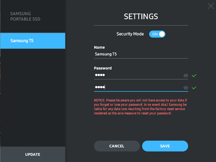Viewport: 216px width, 162px height.
Task: Save the security settings
Action: click(x=165, y=146)
